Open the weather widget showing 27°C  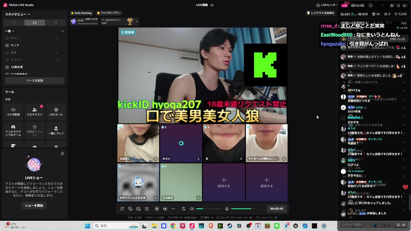click(x=15, y=226)
